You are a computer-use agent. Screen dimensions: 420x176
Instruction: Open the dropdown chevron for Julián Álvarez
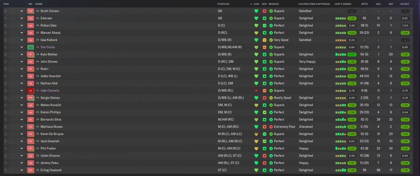pos(22,156)
